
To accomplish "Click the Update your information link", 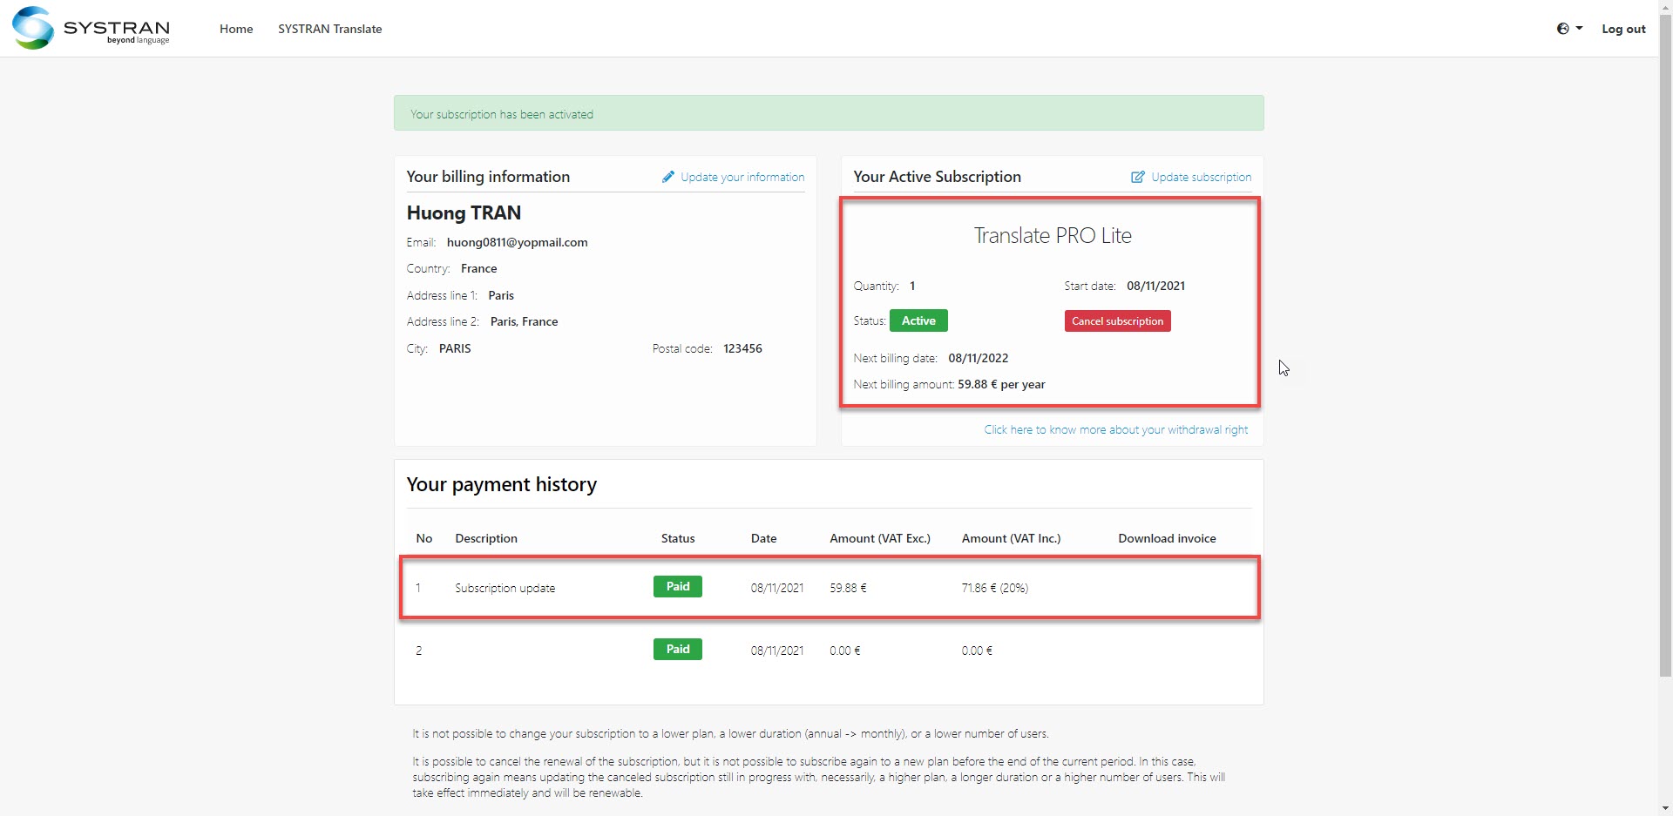I will coord(742,177).
